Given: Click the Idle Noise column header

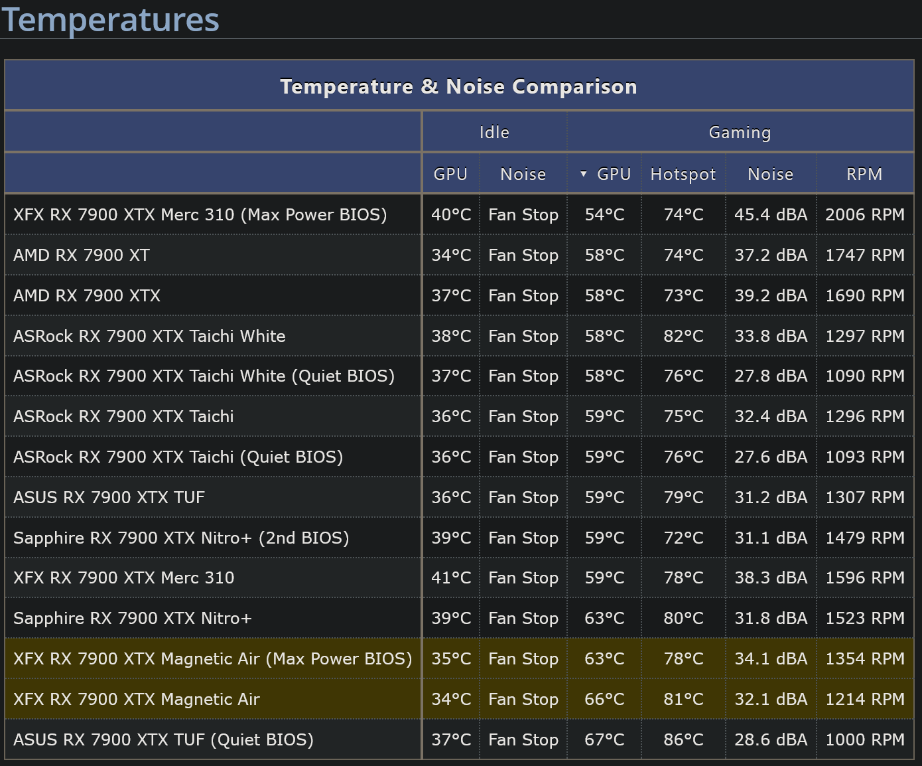Looking at the screenshot, I should [523, 173].
